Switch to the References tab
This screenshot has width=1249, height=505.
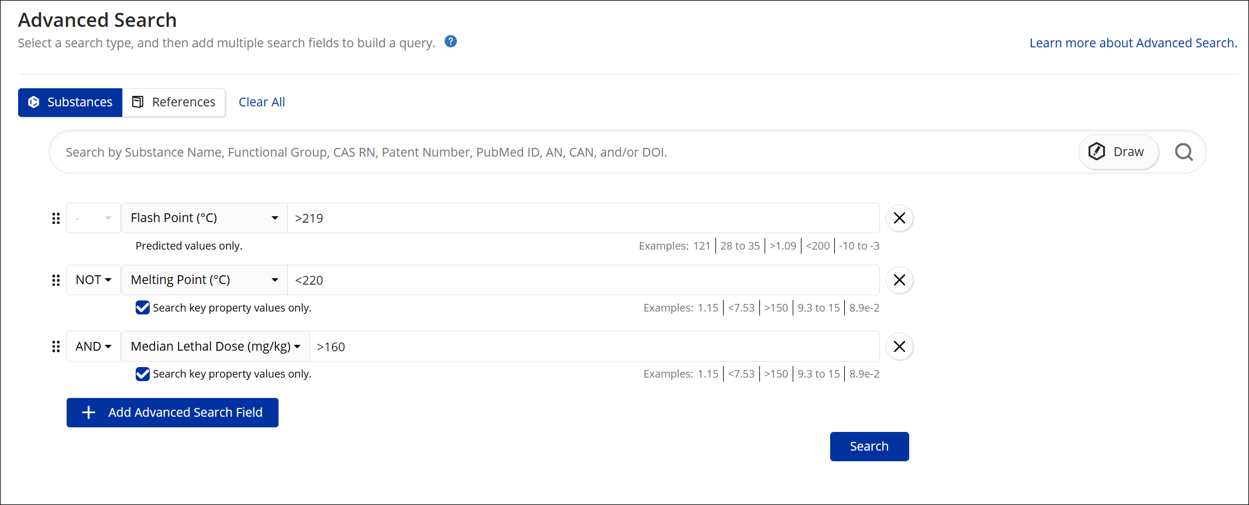[x=174, y=102]
